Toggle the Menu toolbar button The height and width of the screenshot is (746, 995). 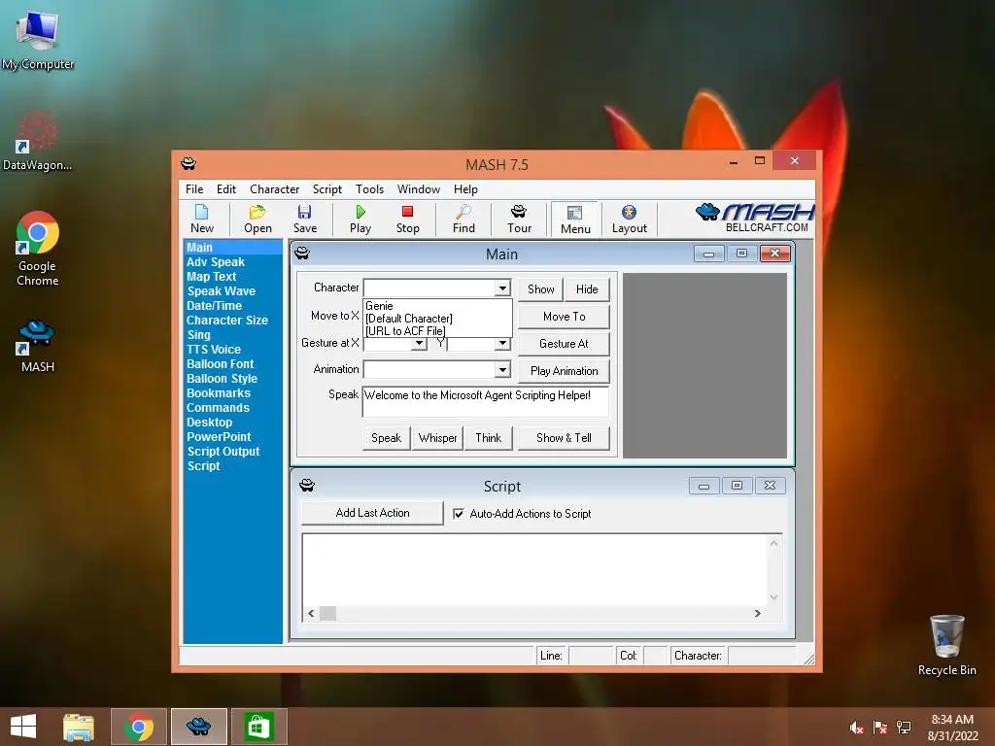tap(575, 220)
